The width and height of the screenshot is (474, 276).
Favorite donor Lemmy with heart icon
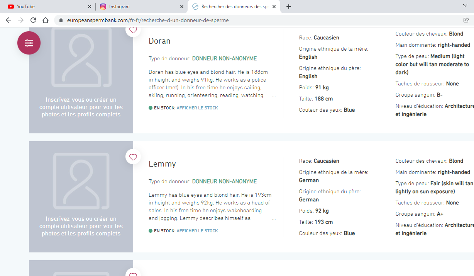click(133, 157)
